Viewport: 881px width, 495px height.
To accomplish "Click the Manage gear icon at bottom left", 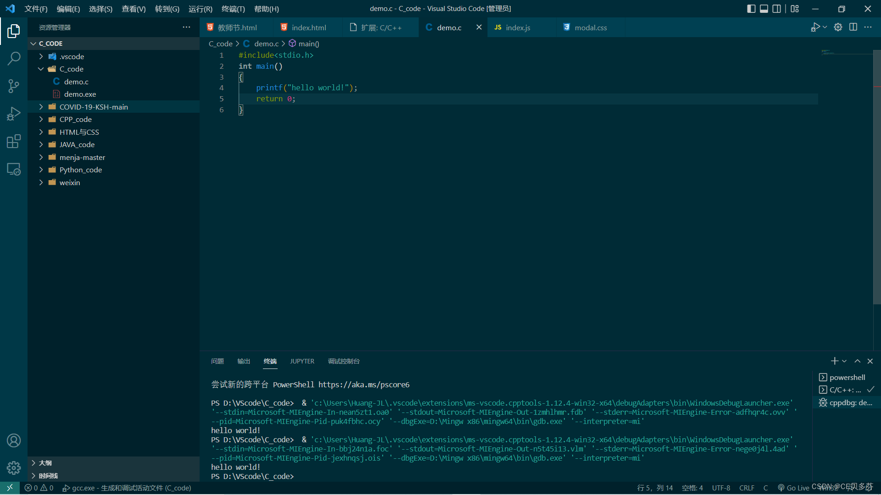I will 14,467.
